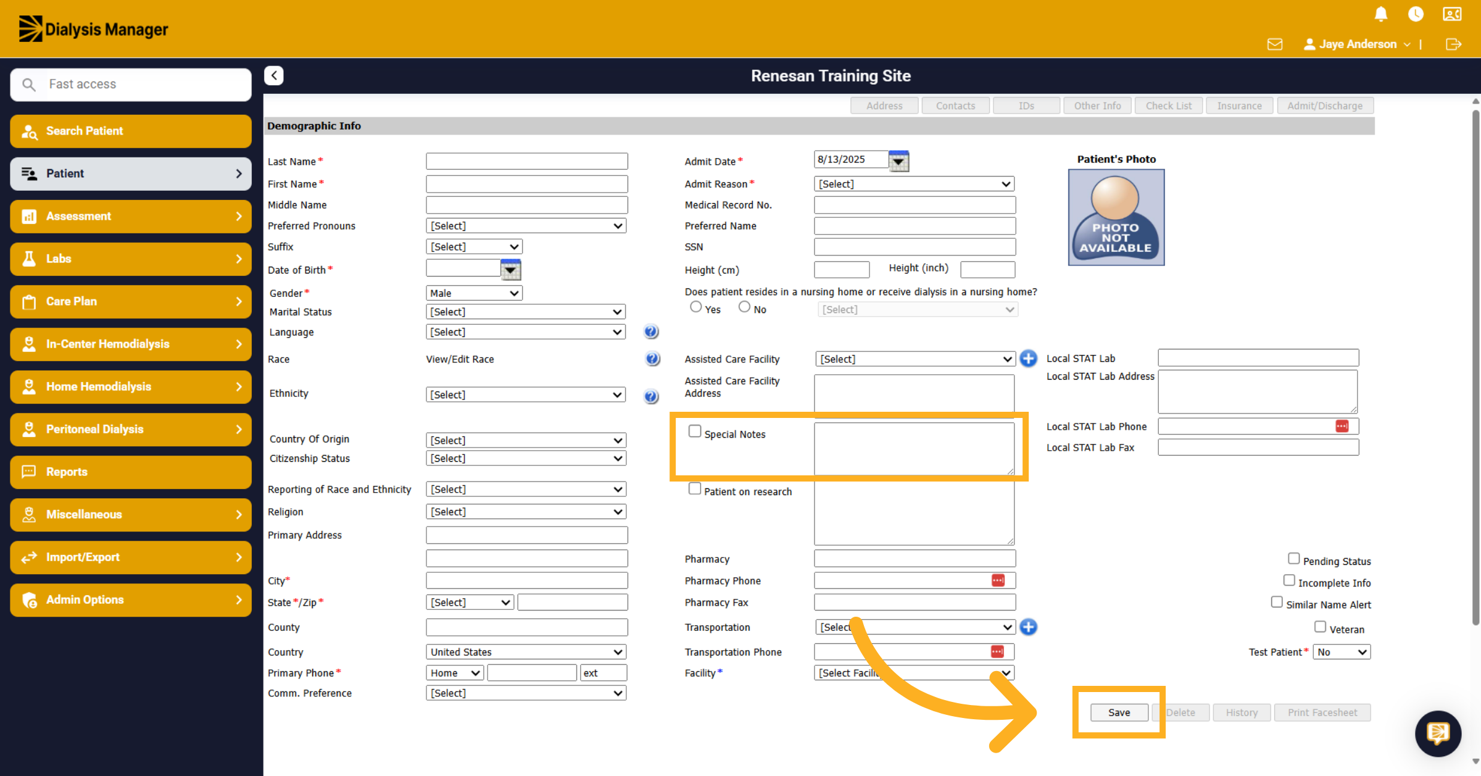Click the clock icon in header
Image resolution: width=1481 pixels, height=776 pixels.
(x=1416, y=14)
